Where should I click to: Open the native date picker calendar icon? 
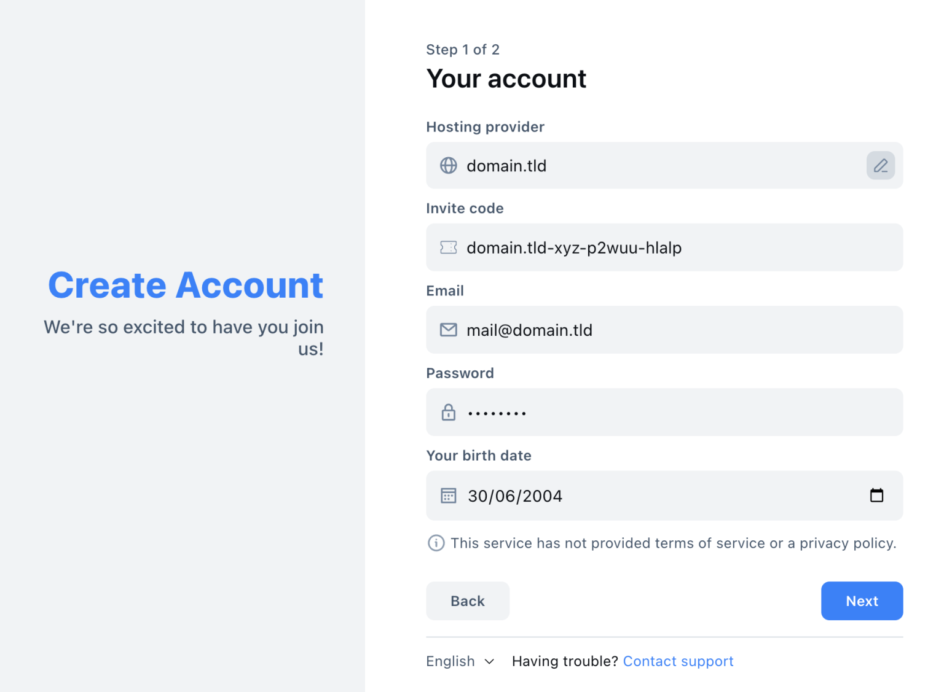[877, 495]
